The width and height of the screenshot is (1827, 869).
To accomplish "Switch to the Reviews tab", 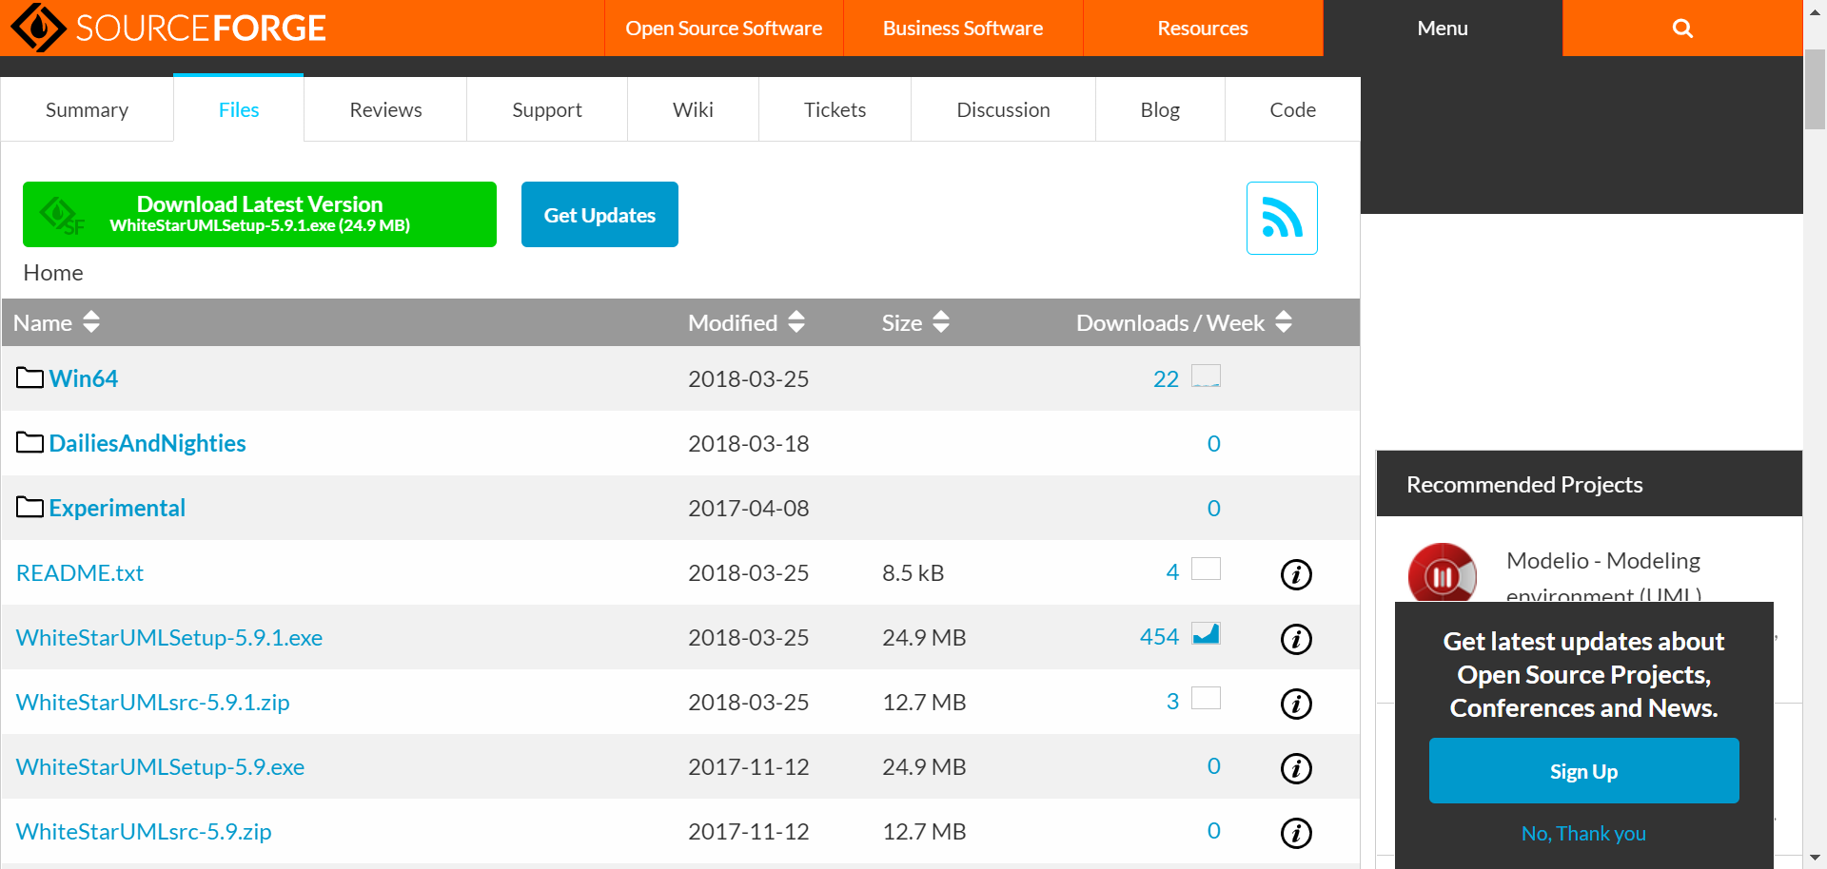I will tap(385, 109).
